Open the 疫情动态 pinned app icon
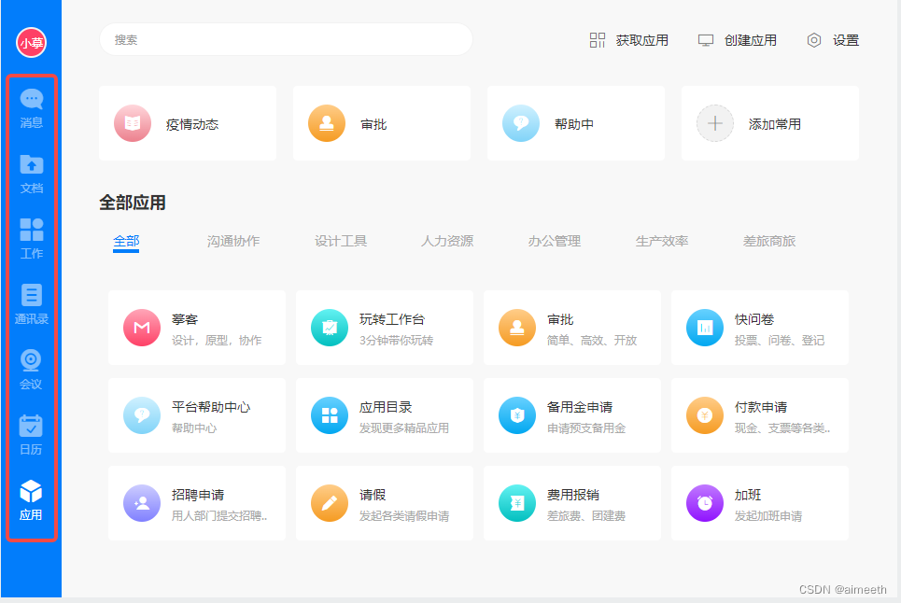 click(133, 123)
